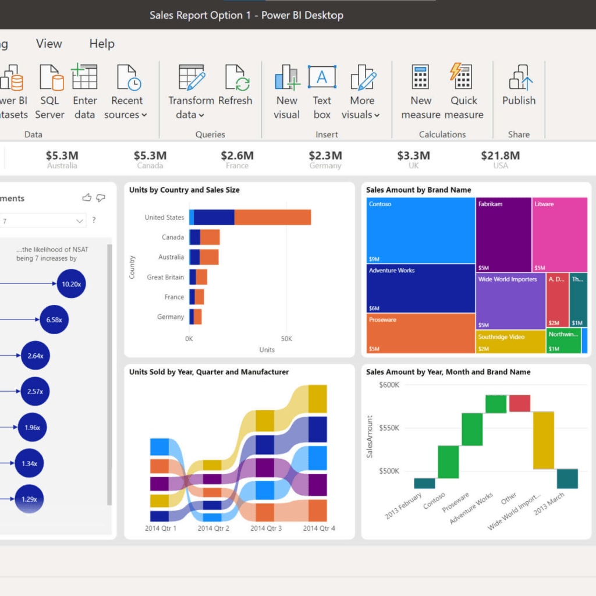Add a Text box to the report
The image size is (596, 596).
tap(322, 79)
